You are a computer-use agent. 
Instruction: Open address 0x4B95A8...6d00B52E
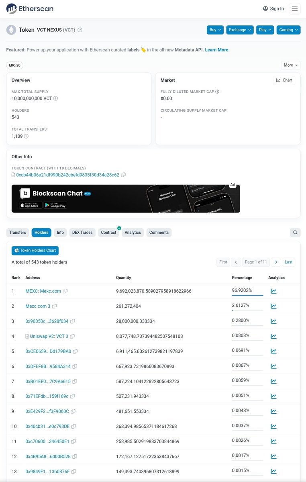pyautogui.click(x=48, y=457)
